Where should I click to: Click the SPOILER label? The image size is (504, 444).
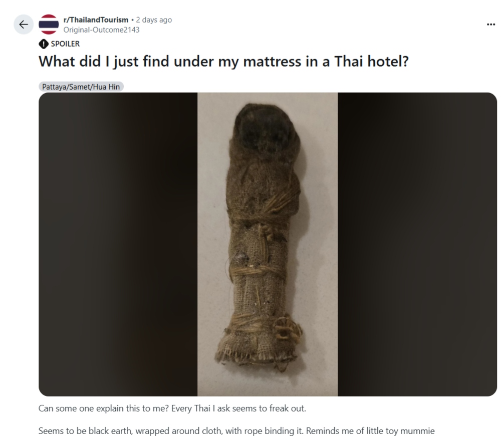tap(65, 44)
